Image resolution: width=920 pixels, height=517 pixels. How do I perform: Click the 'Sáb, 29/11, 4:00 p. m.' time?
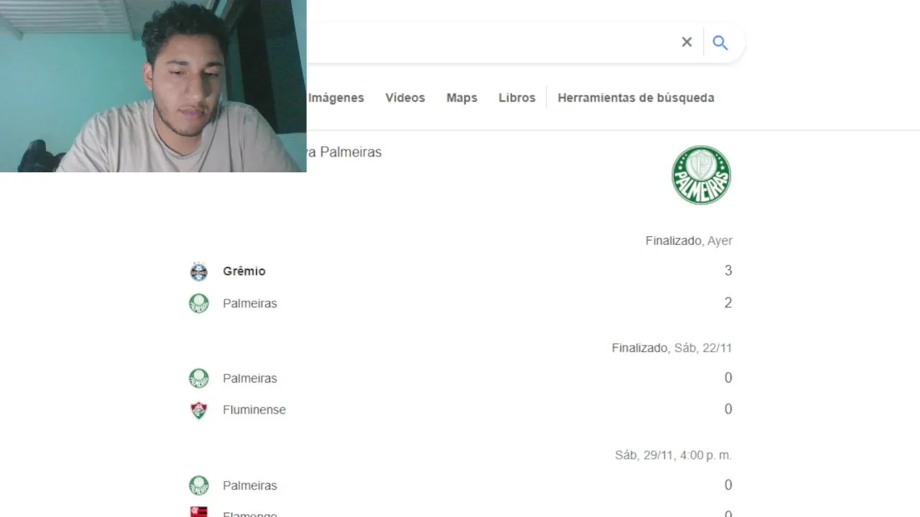[x=673, y=455]
